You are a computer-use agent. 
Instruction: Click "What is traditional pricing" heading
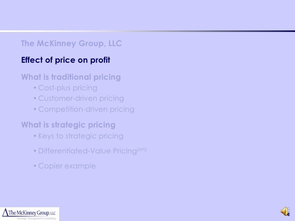tap(71, 77)
